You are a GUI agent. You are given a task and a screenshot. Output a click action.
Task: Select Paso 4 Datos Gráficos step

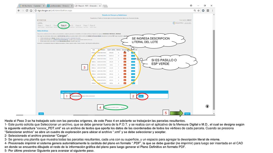63,26
